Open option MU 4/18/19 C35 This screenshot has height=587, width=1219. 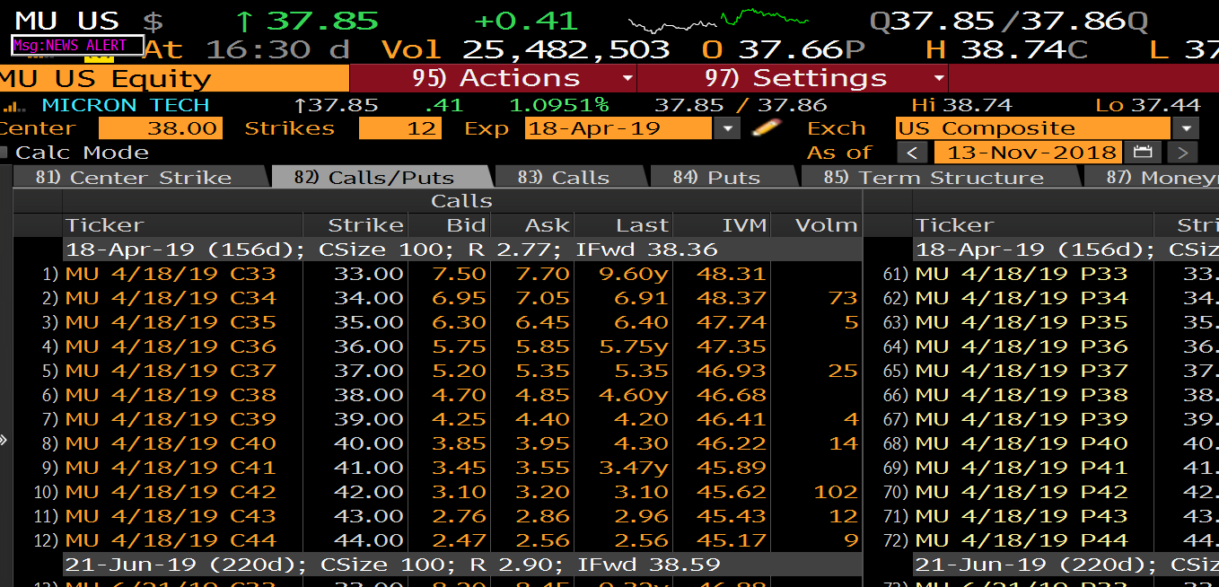171,321
